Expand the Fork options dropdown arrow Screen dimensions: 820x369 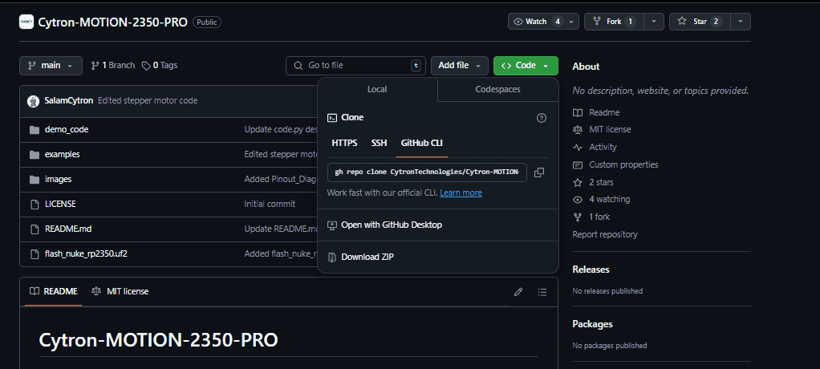654,22
